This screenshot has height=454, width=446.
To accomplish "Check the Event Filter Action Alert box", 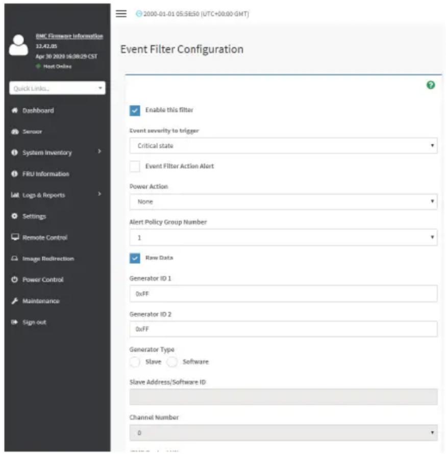I will [x=135, y=166].
